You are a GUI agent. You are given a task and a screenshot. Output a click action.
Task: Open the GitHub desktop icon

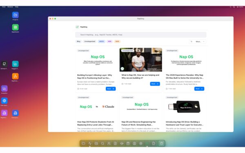(4, 64)
